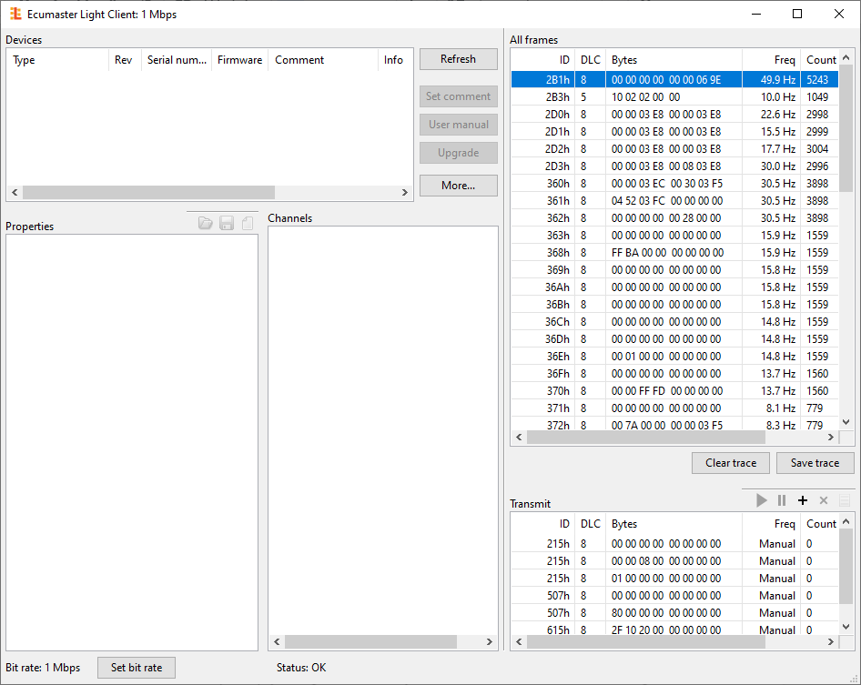Viewport: 861px width, 685px height.
Task: Select frame 370h in All frames
Action: point(674,391)
